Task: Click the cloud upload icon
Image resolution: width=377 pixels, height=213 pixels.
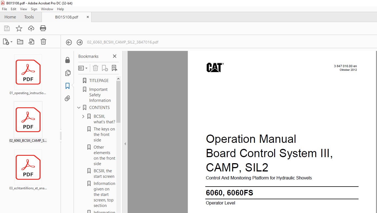Action: point(31,28)
